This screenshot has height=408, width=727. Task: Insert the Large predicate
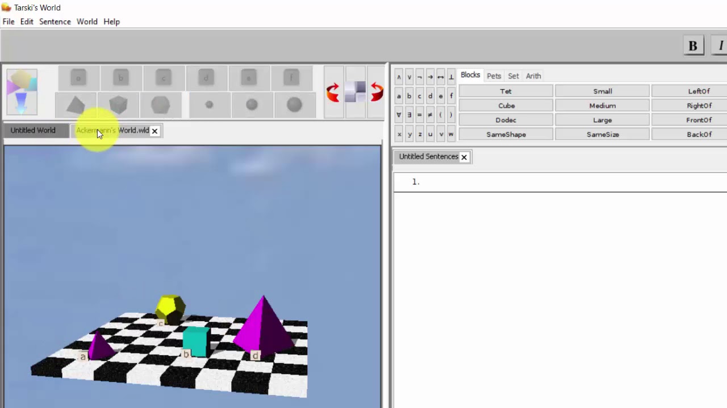pyautogui.click(x=603, y=120)
